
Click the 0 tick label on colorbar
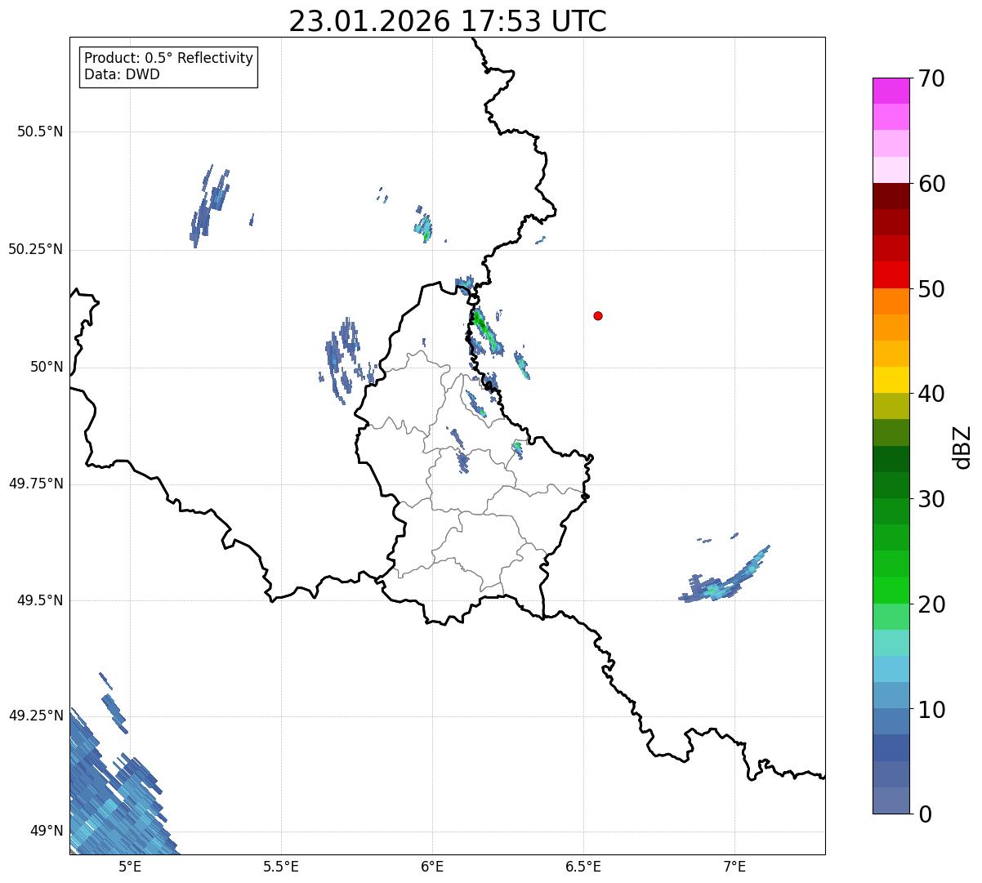pyautogui.click(x=925, y=814)
